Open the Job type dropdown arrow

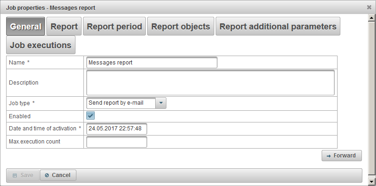[x=161, y=103]
